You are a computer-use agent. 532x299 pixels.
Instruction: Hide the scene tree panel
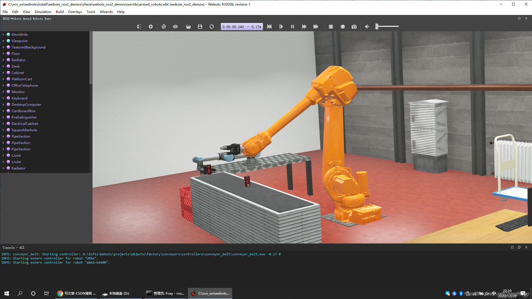click(x=139, y=27)
